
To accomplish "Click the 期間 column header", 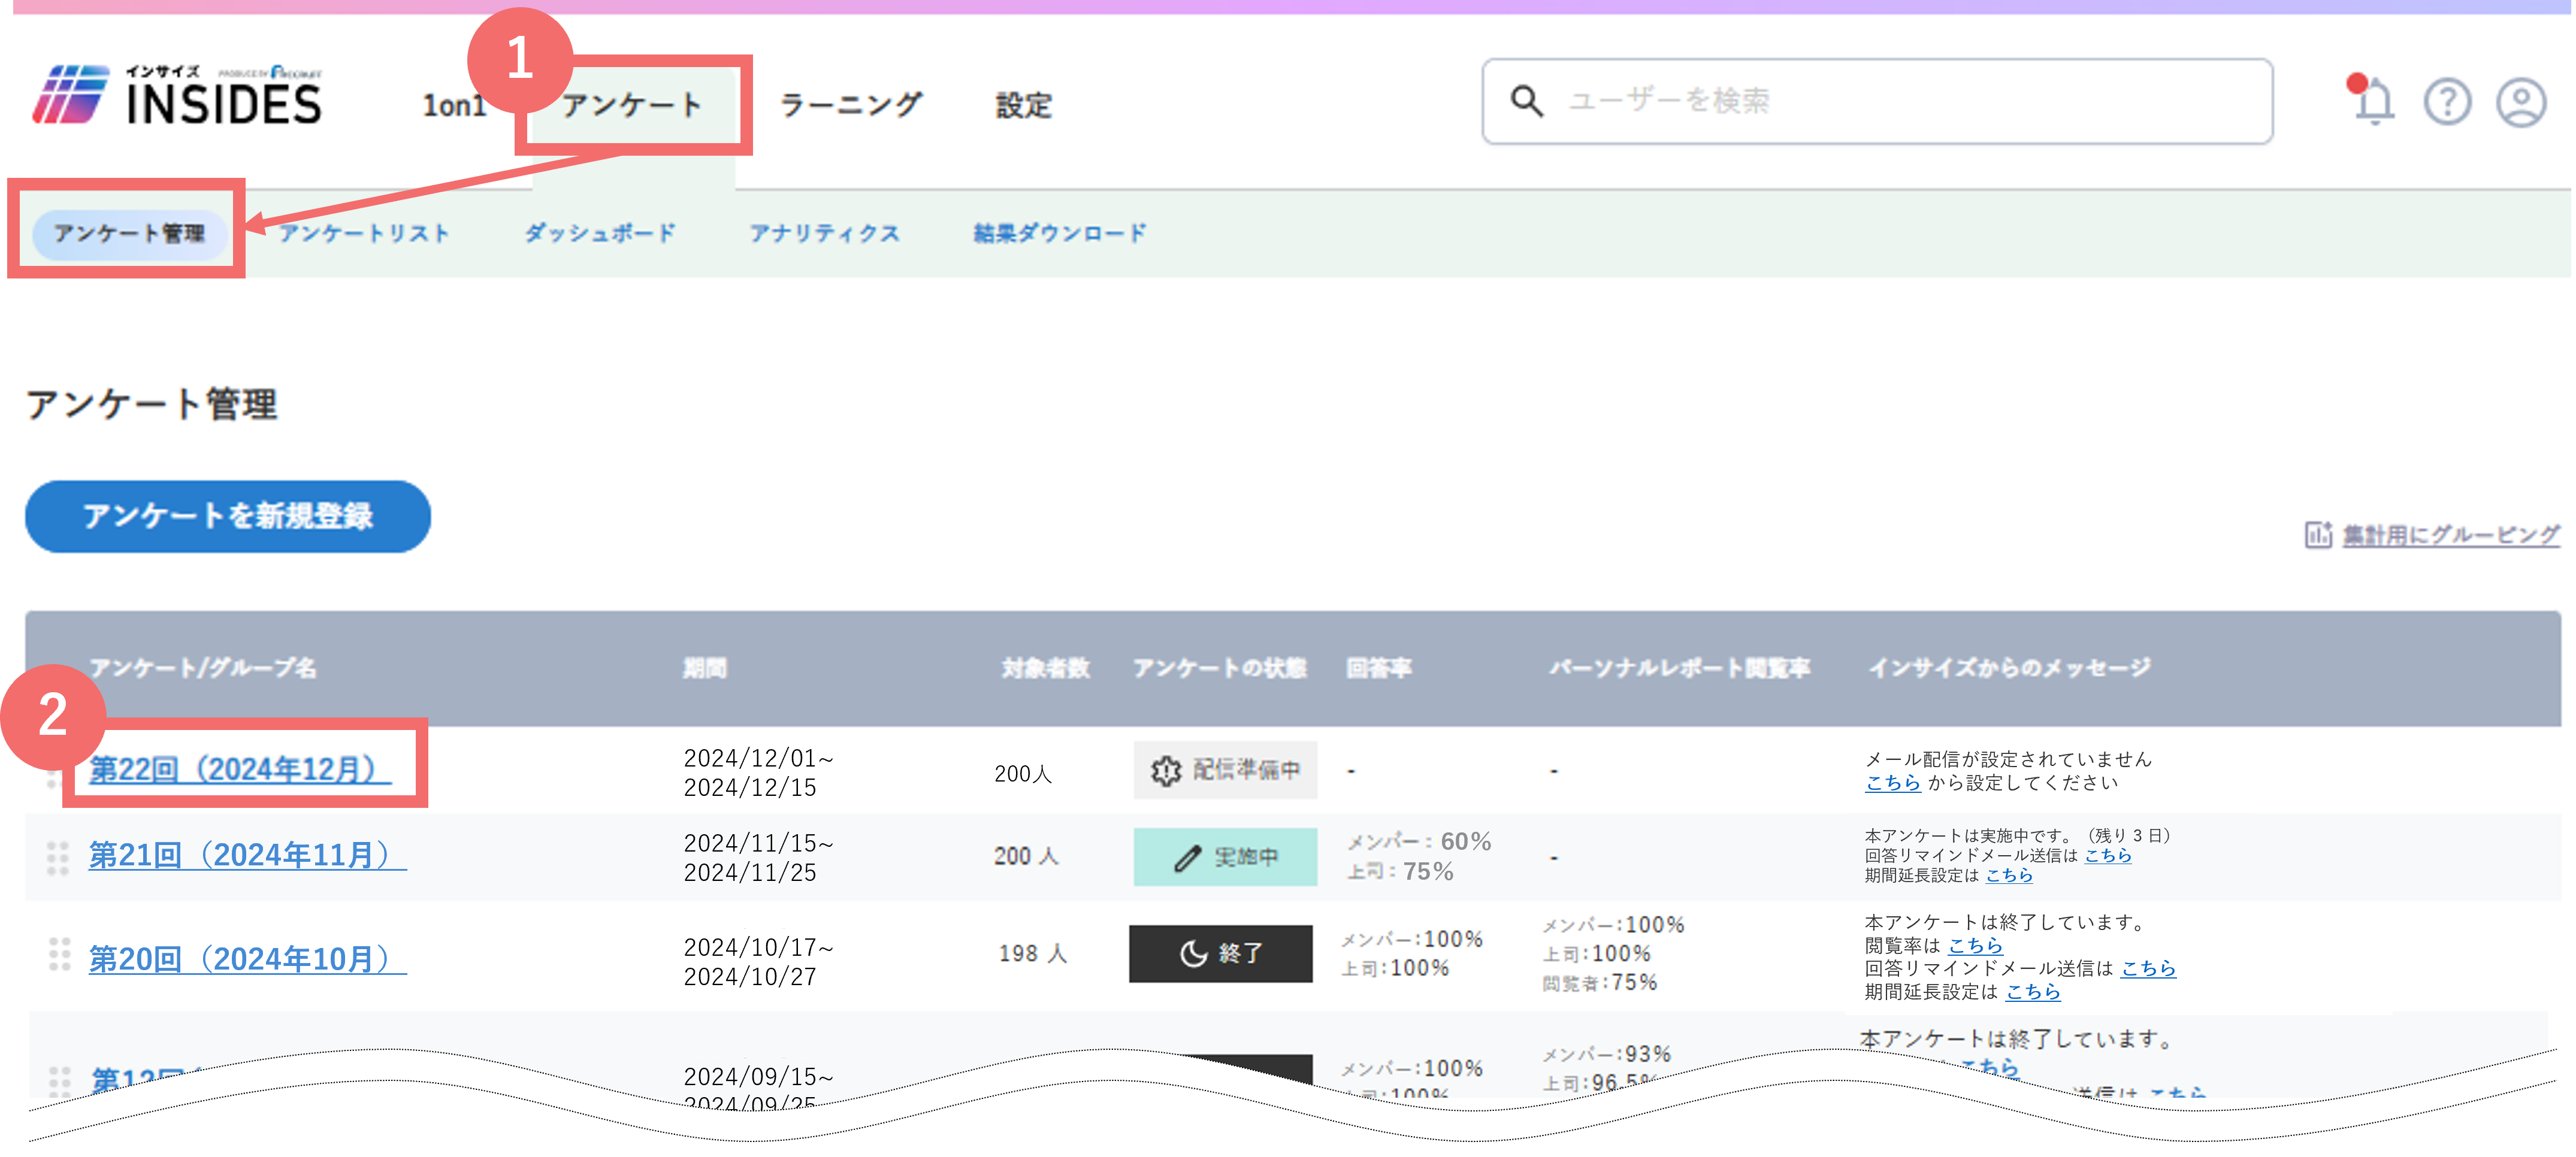I will pos(705,668).
